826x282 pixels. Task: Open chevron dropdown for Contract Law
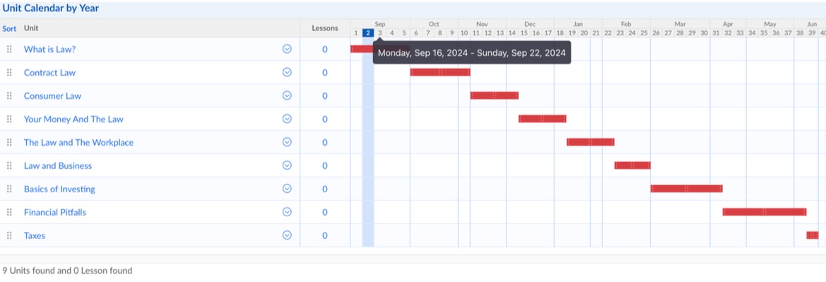[287, 72]
